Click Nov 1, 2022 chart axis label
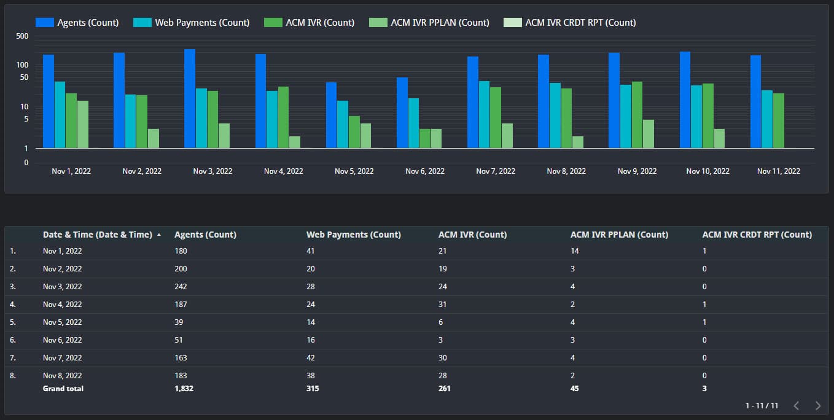Image resolution: width=834 pixels, height=420 pixels. (71, 171)
